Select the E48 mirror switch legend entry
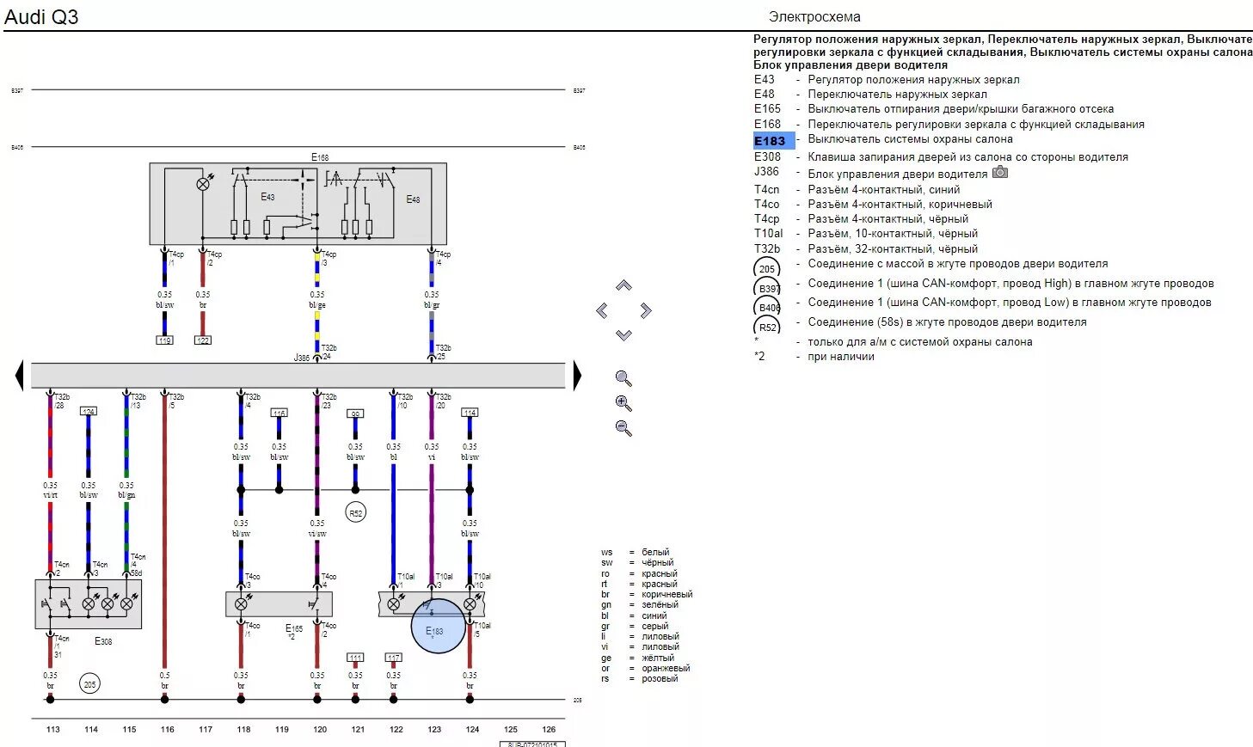The image size is (1253, 747). tap(870, 95)
